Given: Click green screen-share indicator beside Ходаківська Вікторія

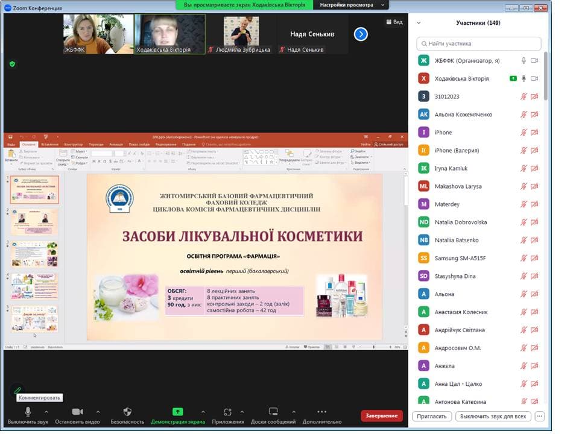Looking at the screenshot, I should (513, 78).
